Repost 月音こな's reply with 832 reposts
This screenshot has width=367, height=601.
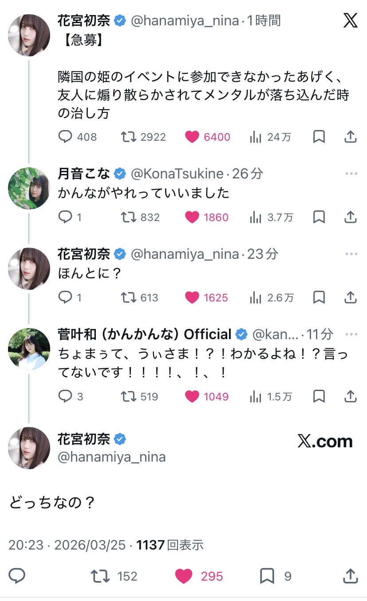click(x=129, y=217)
